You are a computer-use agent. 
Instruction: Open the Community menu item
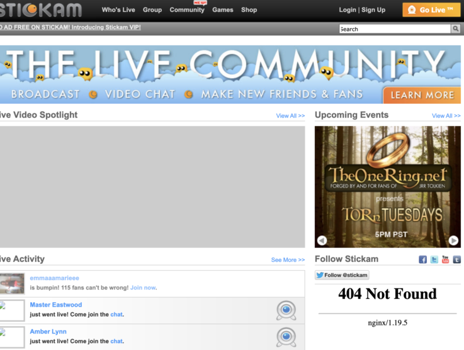187,10
